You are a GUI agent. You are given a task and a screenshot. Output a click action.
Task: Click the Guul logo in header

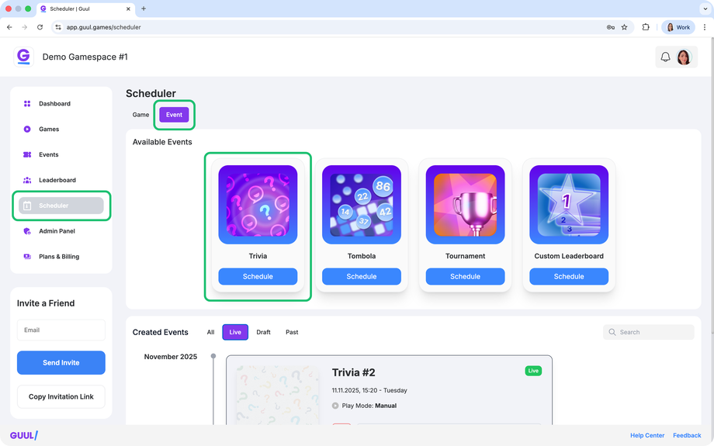click(x=24, y=57)
